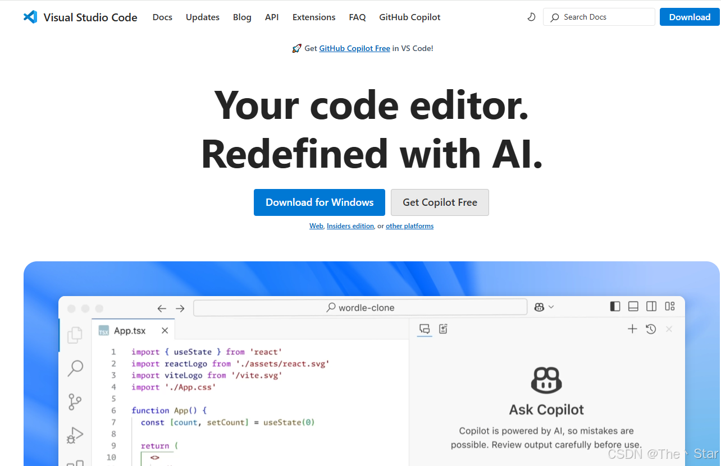This screenshot has height=466, width=721.
Task: Open the Explorer files icon in activity bar
Action: tap(75, 335)
